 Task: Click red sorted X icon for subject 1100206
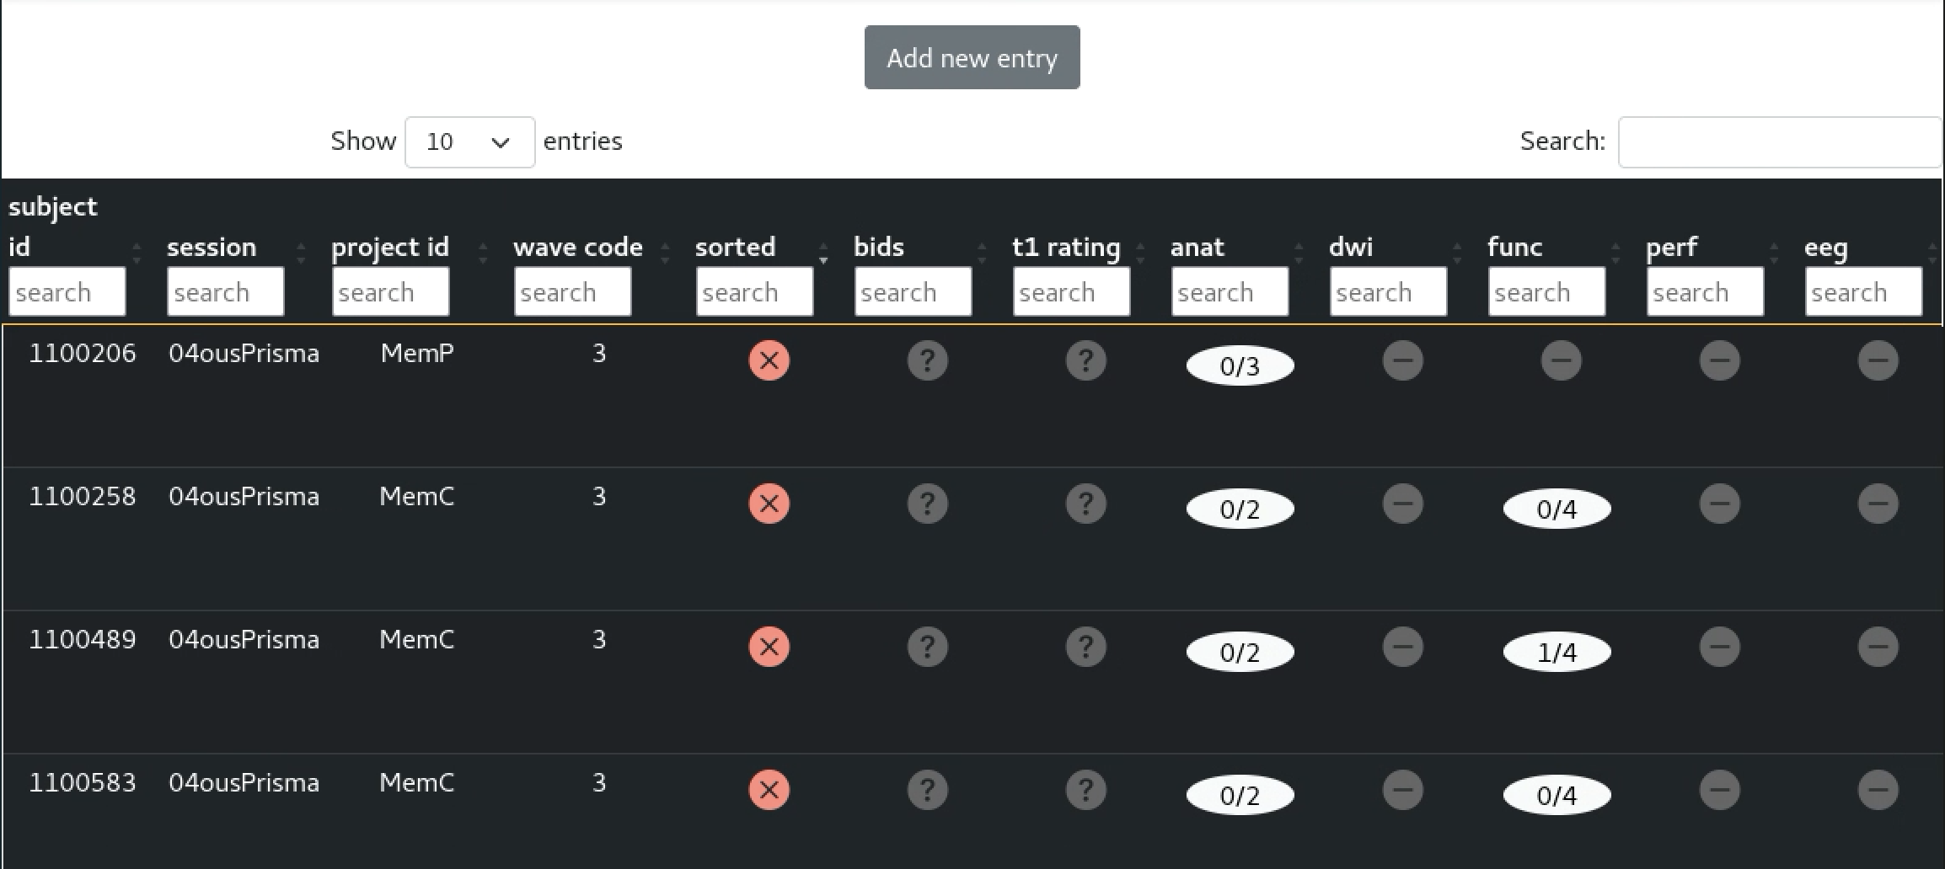click(x=769, y=361)
